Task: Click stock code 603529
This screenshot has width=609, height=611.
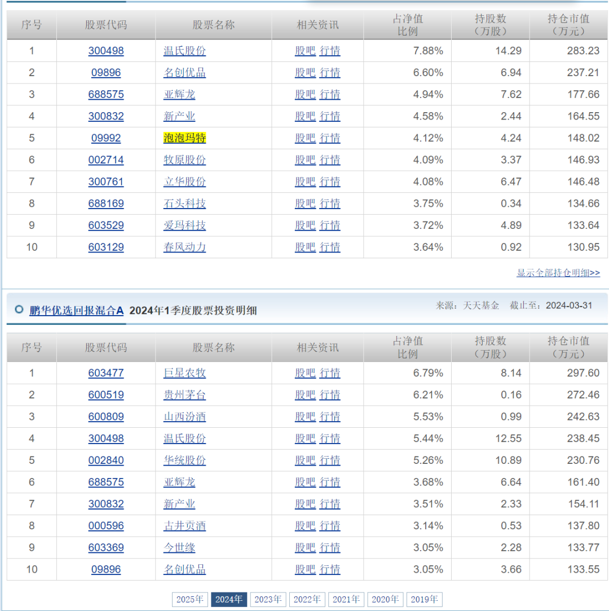Action: click(106, 225)
